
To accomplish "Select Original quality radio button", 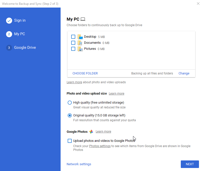I will 70,115.
